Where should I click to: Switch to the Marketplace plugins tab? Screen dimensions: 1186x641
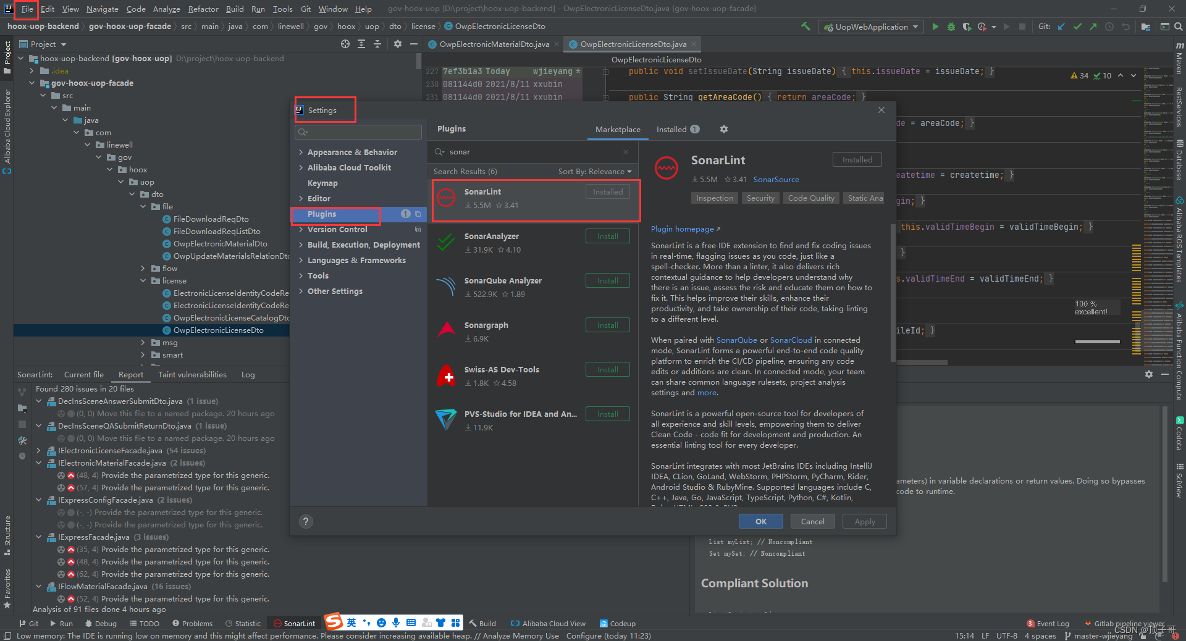pos(618,129)
